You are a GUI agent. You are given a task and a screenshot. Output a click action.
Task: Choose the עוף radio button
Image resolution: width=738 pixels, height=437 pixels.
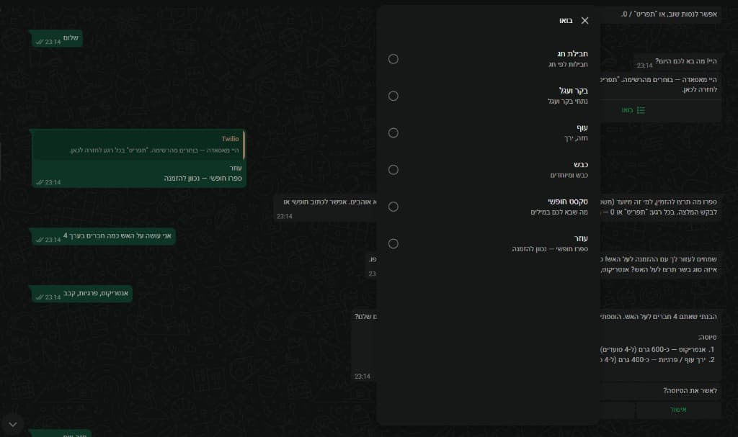tap(393, 132)
